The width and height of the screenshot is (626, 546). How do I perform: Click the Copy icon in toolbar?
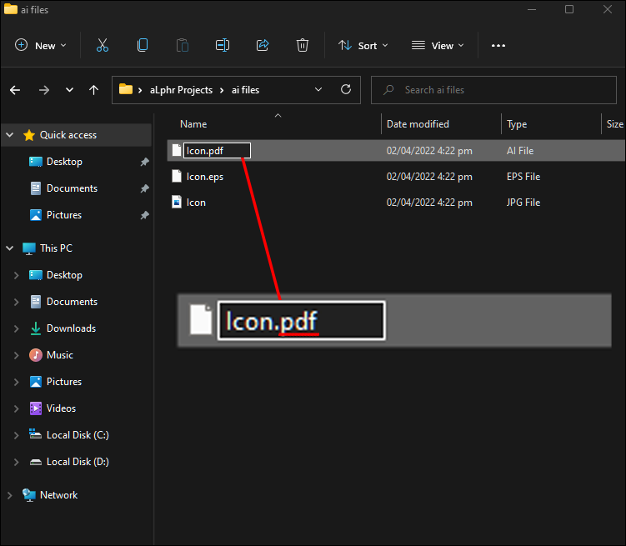tap(143, 46)
